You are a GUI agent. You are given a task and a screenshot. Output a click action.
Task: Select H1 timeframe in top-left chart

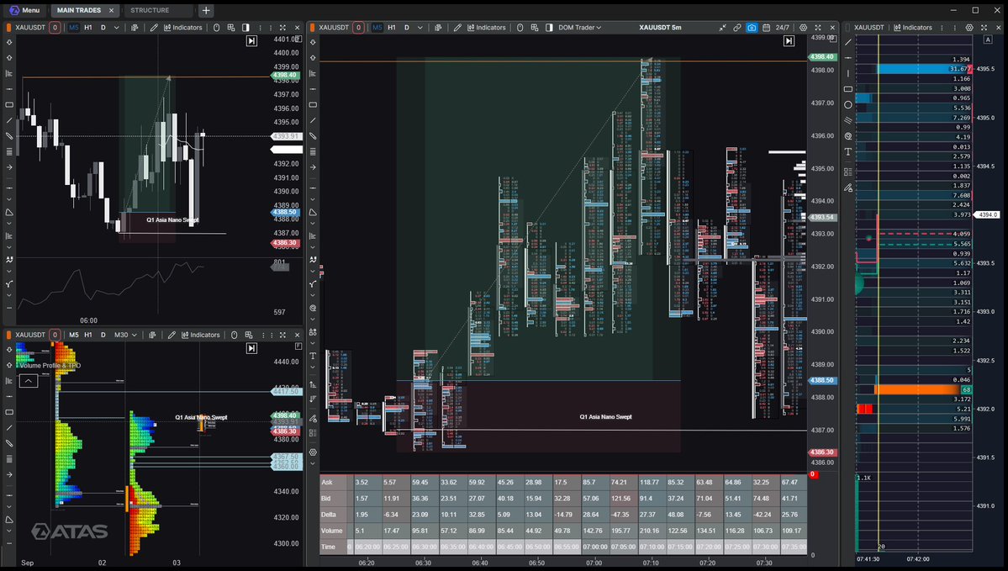pyautogui.click(x=88, y=28)
